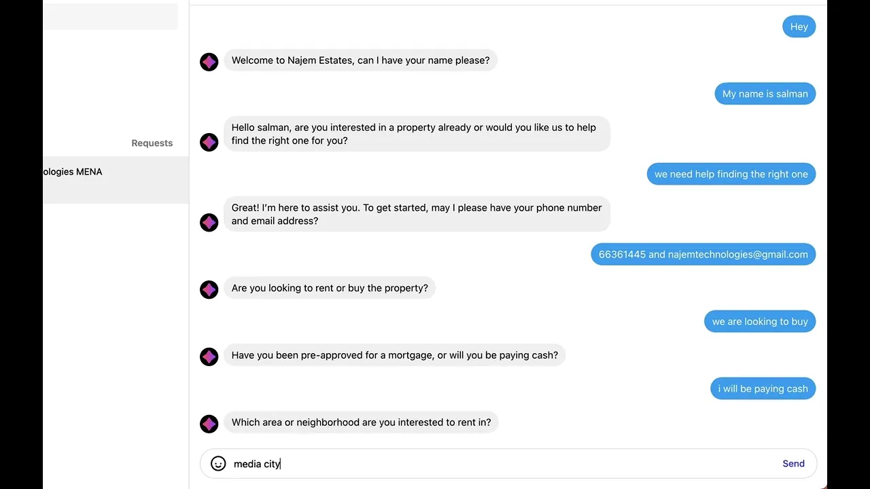
Task: Click 'we need help finding the right one' bubble
Action: (x=731, y=174)
